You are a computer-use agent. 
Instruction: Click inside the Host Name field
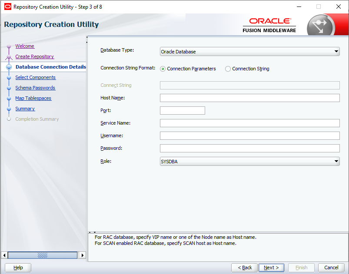pos(249,98)
